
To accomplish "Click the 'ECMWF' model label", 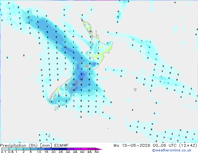I will pos(62,146).
